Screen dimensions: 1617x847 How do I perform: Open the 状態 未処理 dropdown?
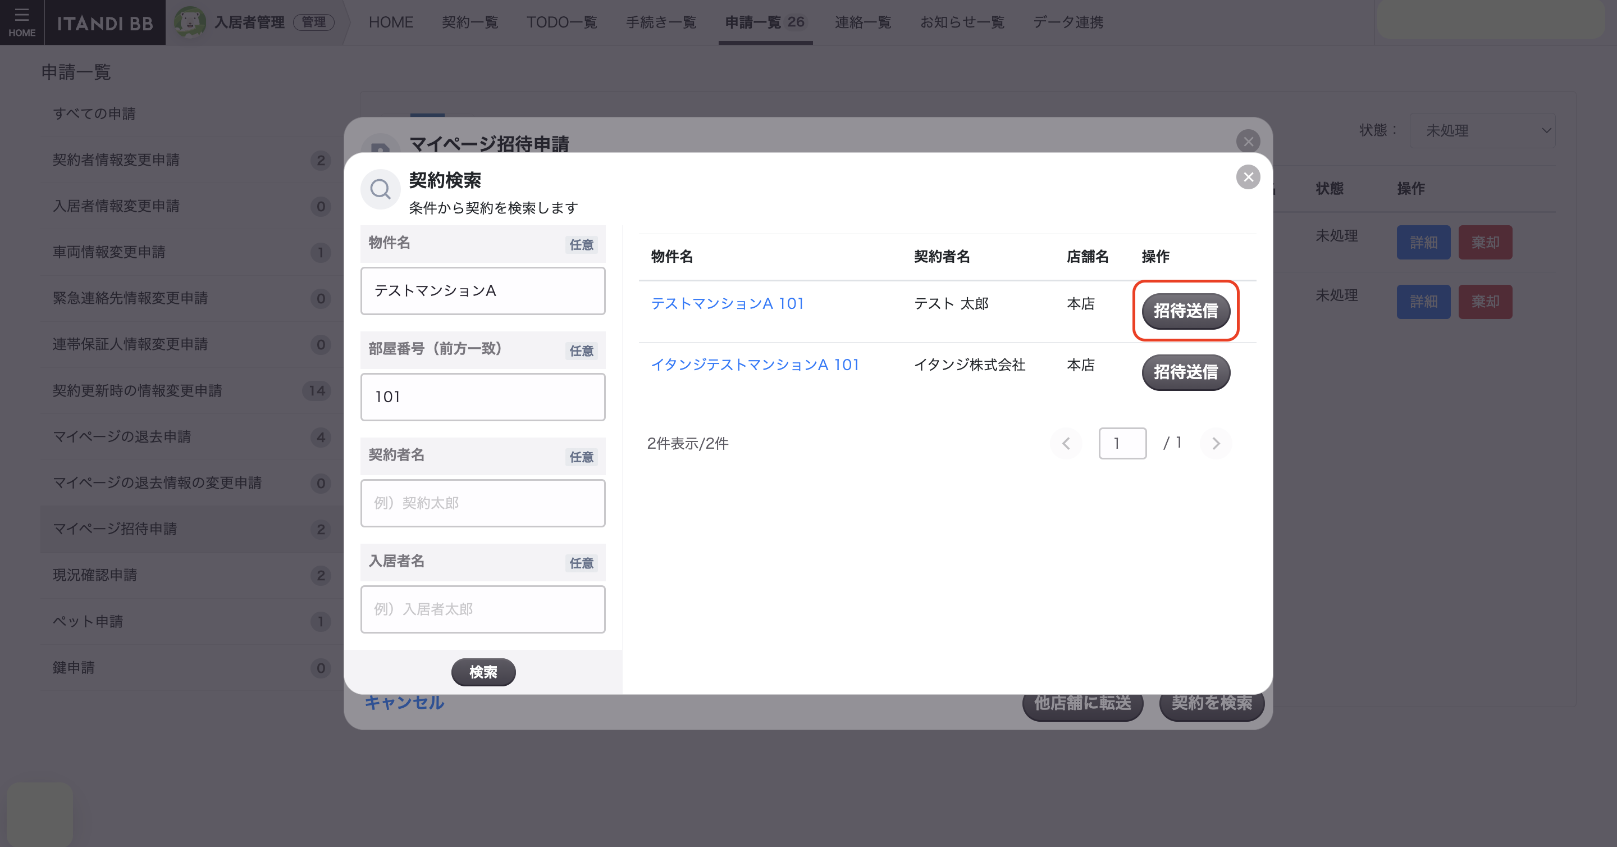(1482, 131)
